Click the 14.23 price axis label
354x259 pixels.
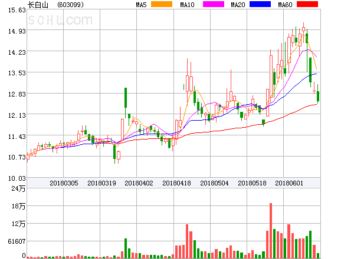(17, 52)
